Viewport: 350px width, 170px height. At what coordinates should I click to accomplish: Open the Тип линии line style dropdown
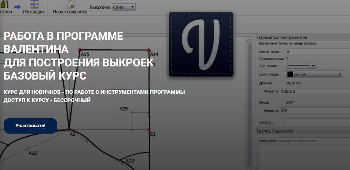[x=301, y=66]
